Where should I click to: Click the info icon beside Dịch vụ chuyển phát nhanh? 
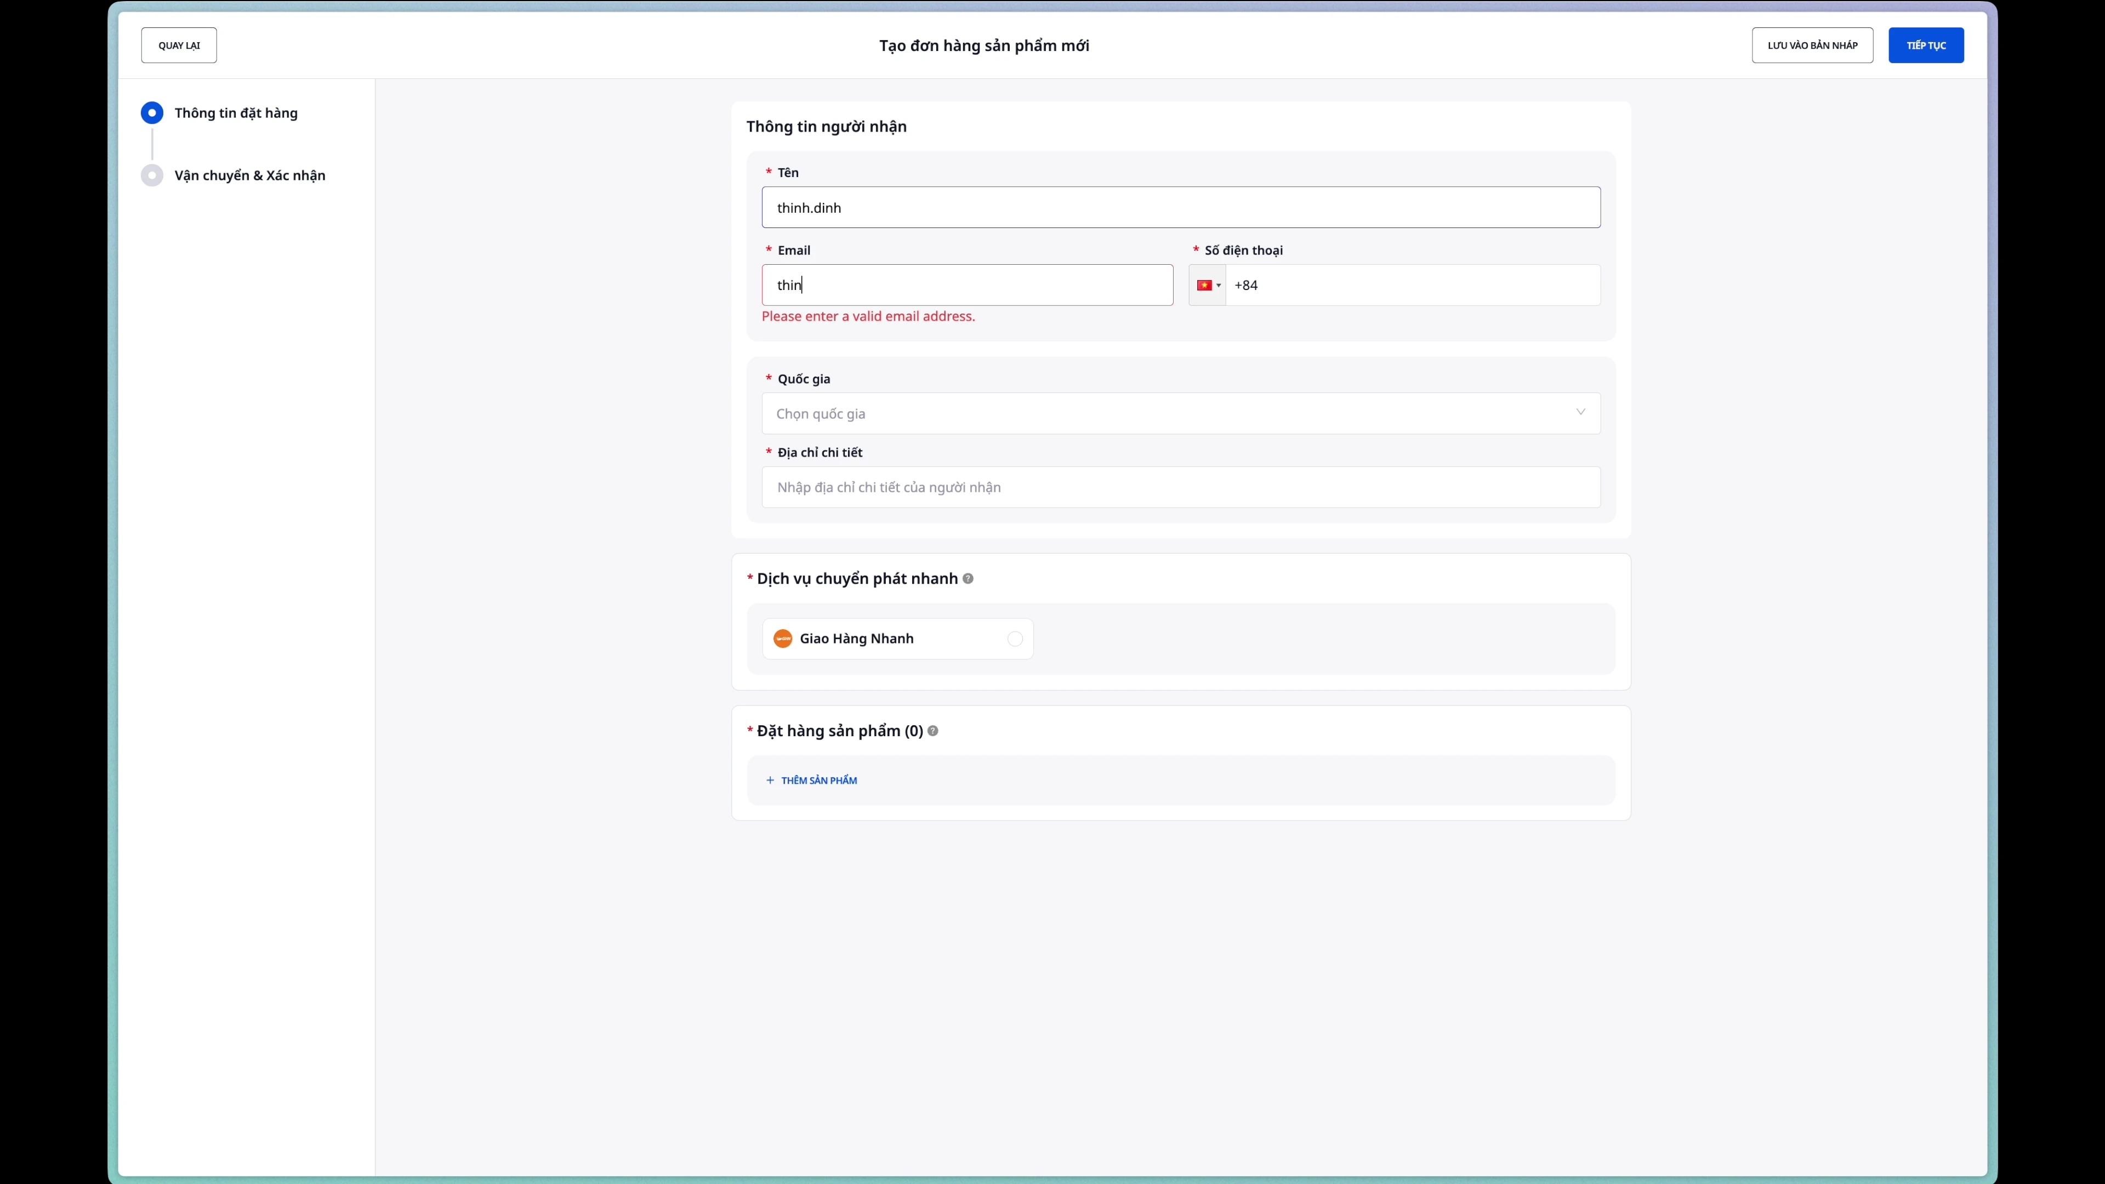(968, 578)
